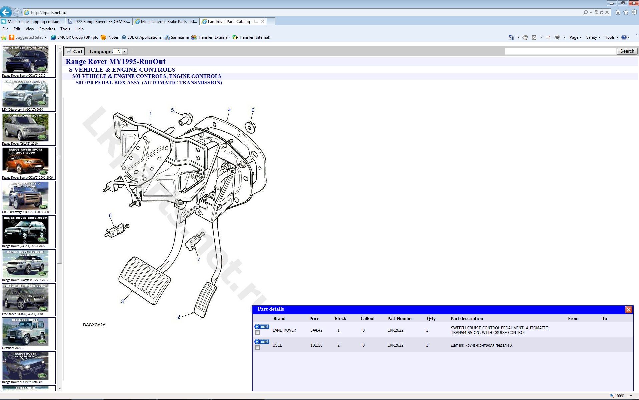The height and width of the screenshot is (400, 639).
Task: Click the Read mail envelope icon
Action: [548, 37]
